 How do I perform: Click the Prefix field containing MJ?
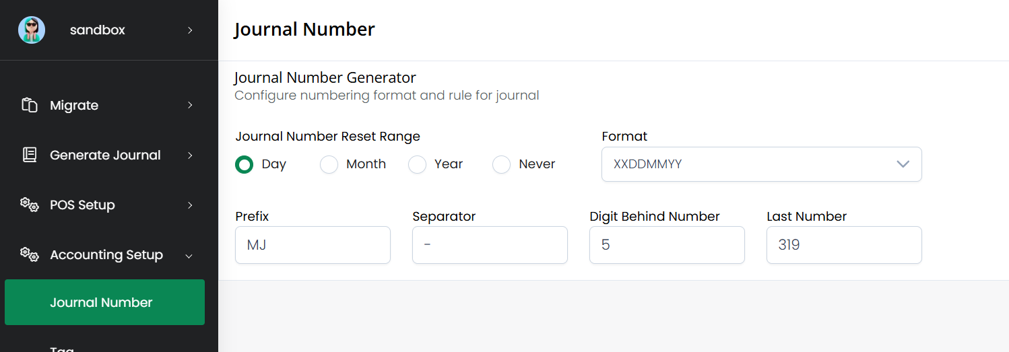click(313, 245)
